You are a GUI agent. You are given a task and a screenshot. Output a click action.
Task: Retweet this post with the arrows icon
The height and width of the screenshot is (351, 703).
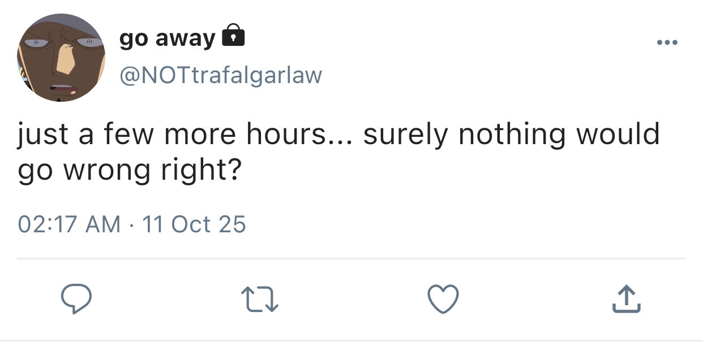point(259,300)
